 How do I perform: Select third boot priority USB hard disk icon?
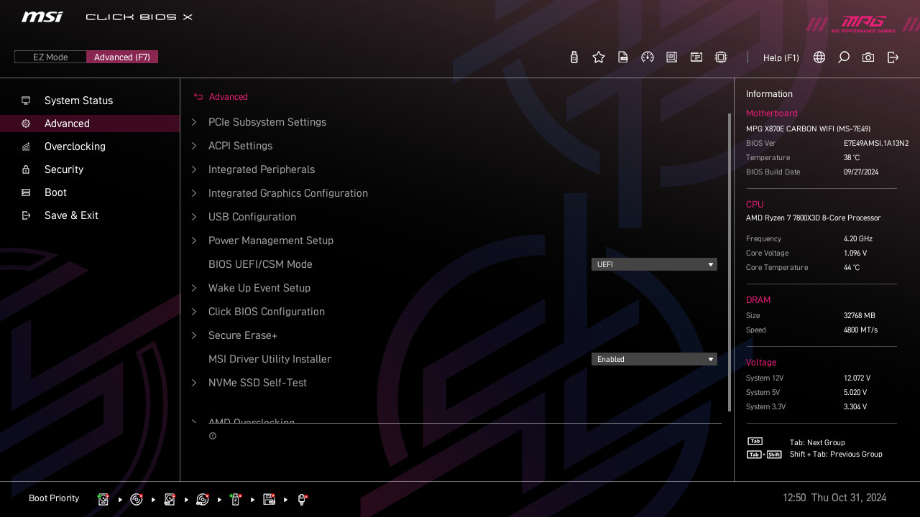tap(170, 499)
